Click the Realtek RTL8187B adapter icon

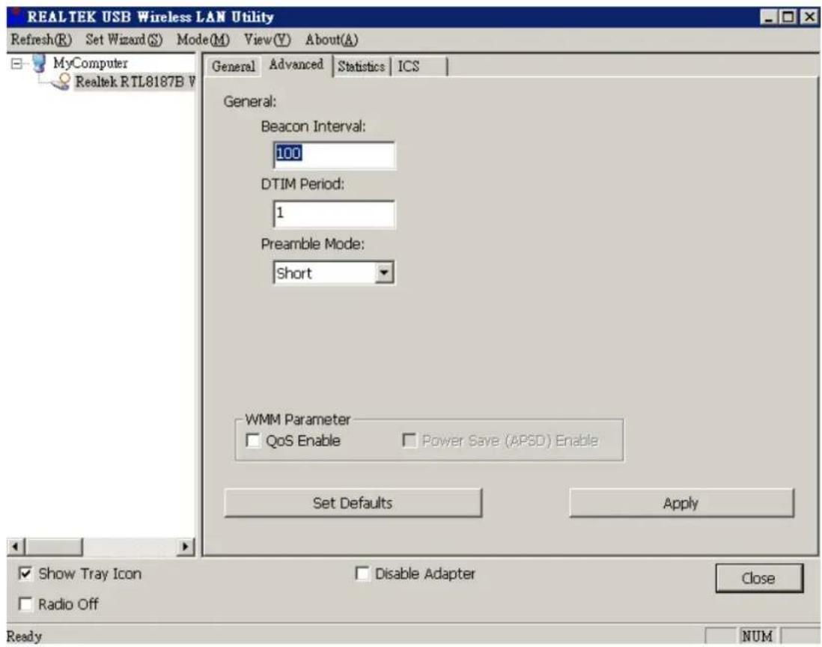61,82
